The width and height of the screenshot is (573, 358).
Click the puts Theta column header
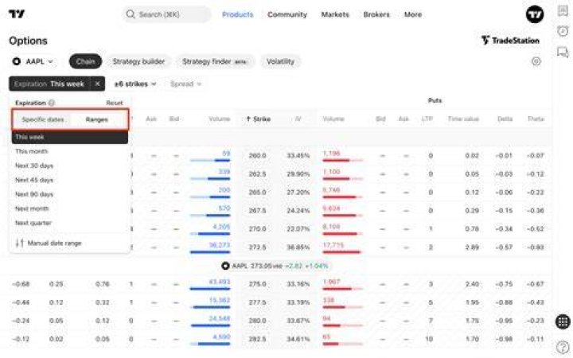536,119
